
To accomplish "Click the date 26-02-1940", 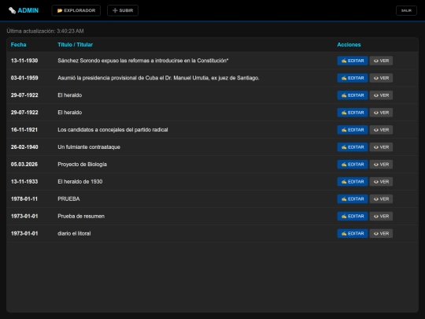I will [x=24, y=147].
